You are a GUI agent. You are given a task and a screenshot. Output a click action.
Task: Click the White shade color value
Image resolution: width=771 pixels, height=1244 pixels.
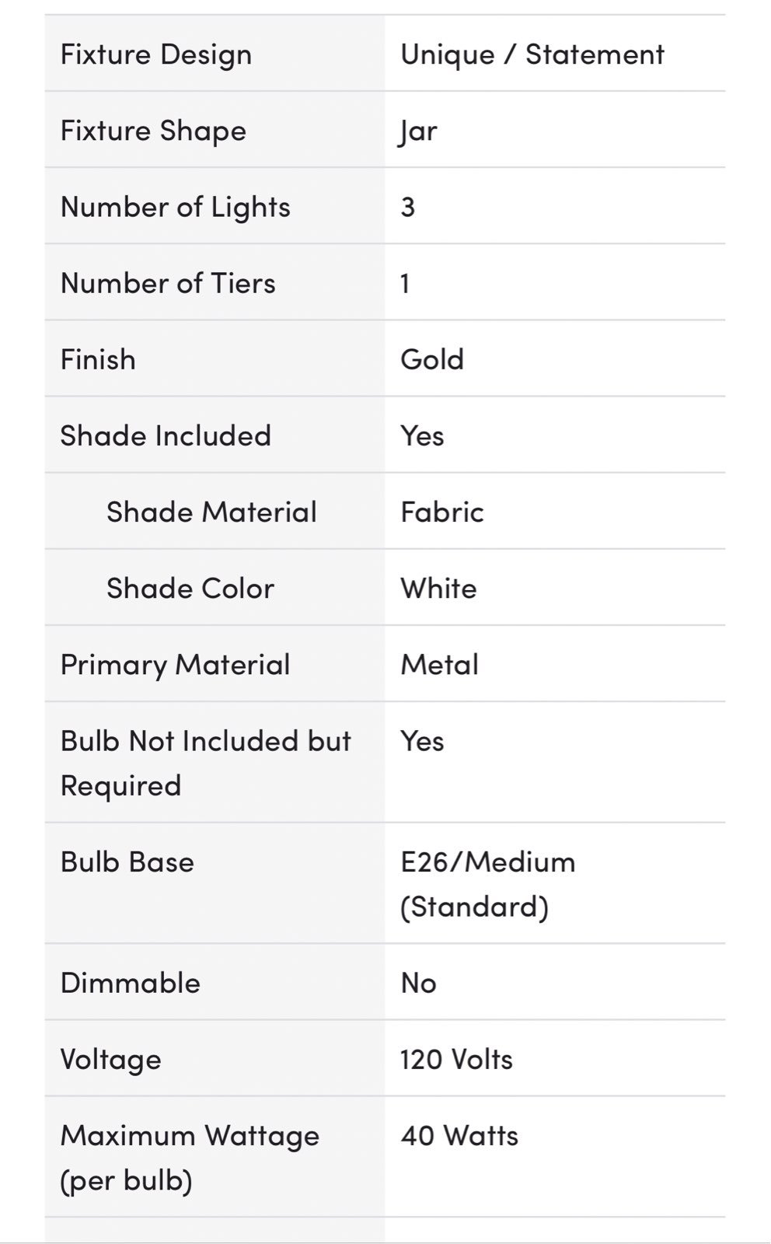click(x=438, y=588)
